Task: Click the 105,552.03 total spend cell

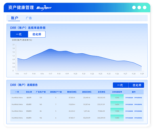Action: point(101,98)
